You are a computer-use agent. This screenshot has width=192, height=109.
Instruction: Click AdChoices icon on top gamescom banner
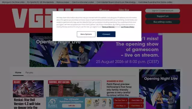pos(159,34)
